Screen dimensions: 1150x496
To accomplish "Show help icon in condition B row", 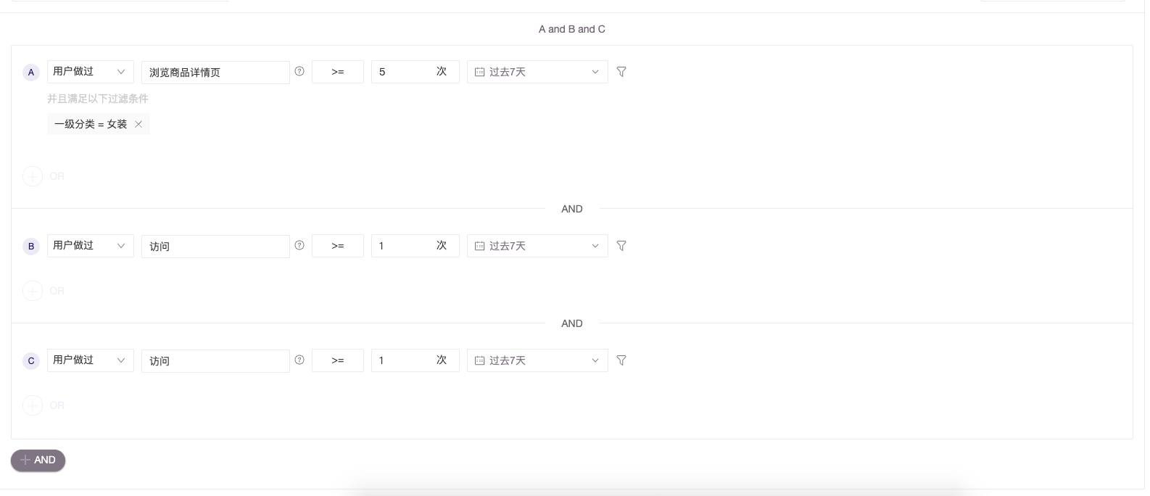I will [x=299, y=245].
